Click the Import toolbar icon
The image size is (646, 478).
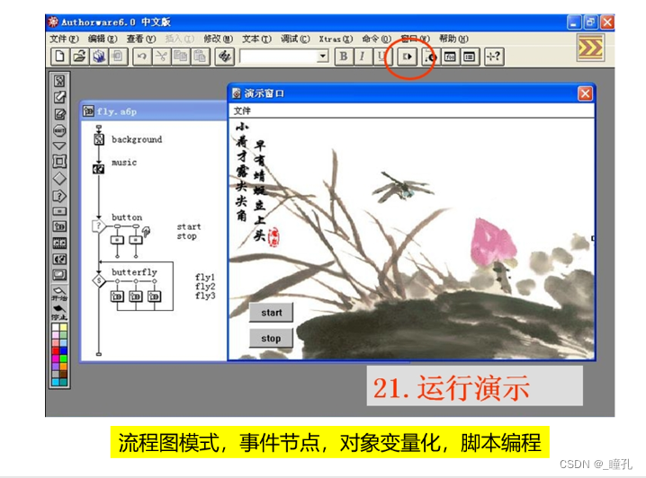(118, 57)
